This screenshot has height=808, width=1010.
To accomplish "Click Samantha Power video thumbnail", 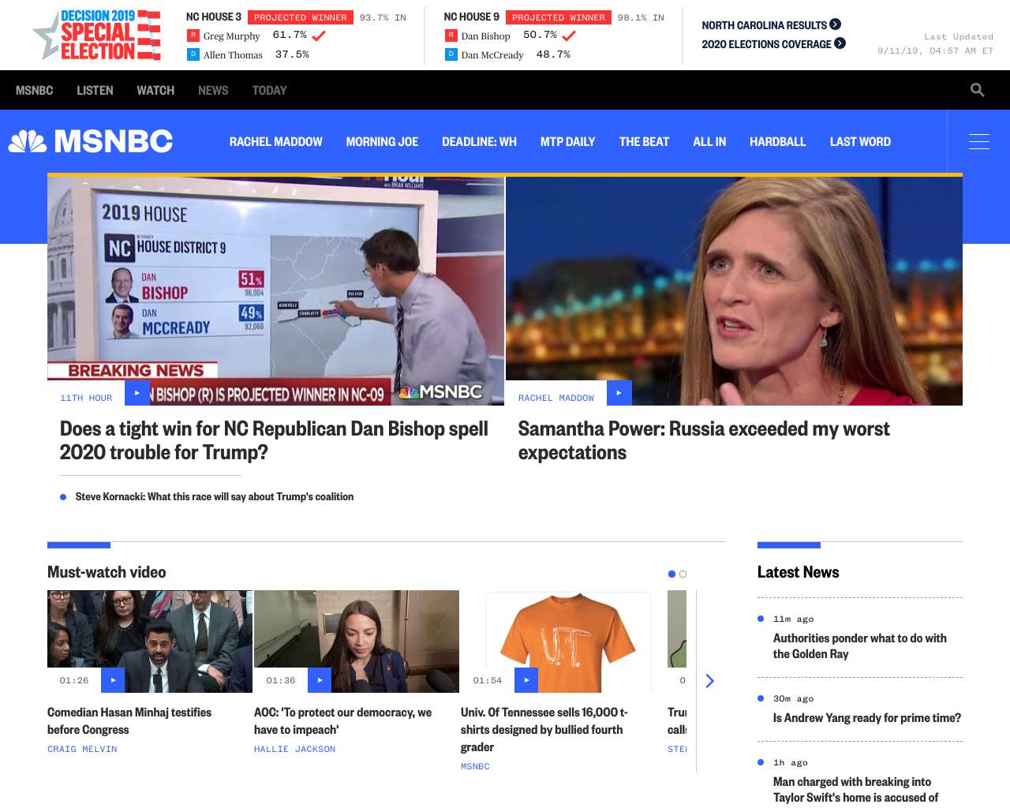I will [x=734, y=290].
